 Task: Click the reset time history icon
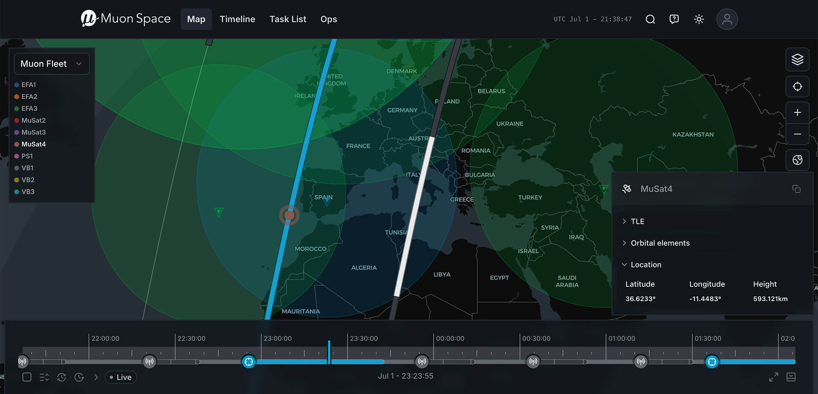[x=62, y=377]
